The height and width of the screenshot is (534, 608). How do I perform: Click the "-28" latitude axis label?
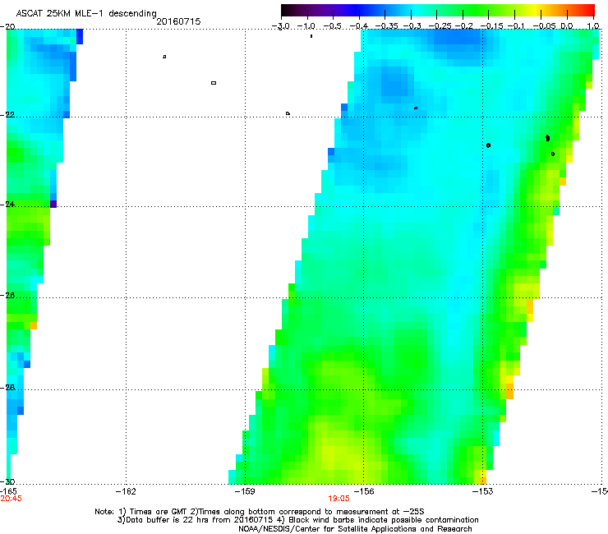(x=7, y=388)
